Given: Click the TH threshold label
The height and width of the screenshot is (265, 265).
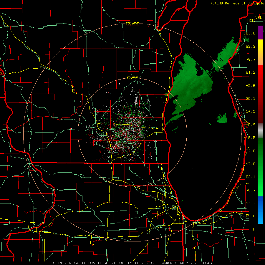Looking at the screenshot, I should pos(253,229).
